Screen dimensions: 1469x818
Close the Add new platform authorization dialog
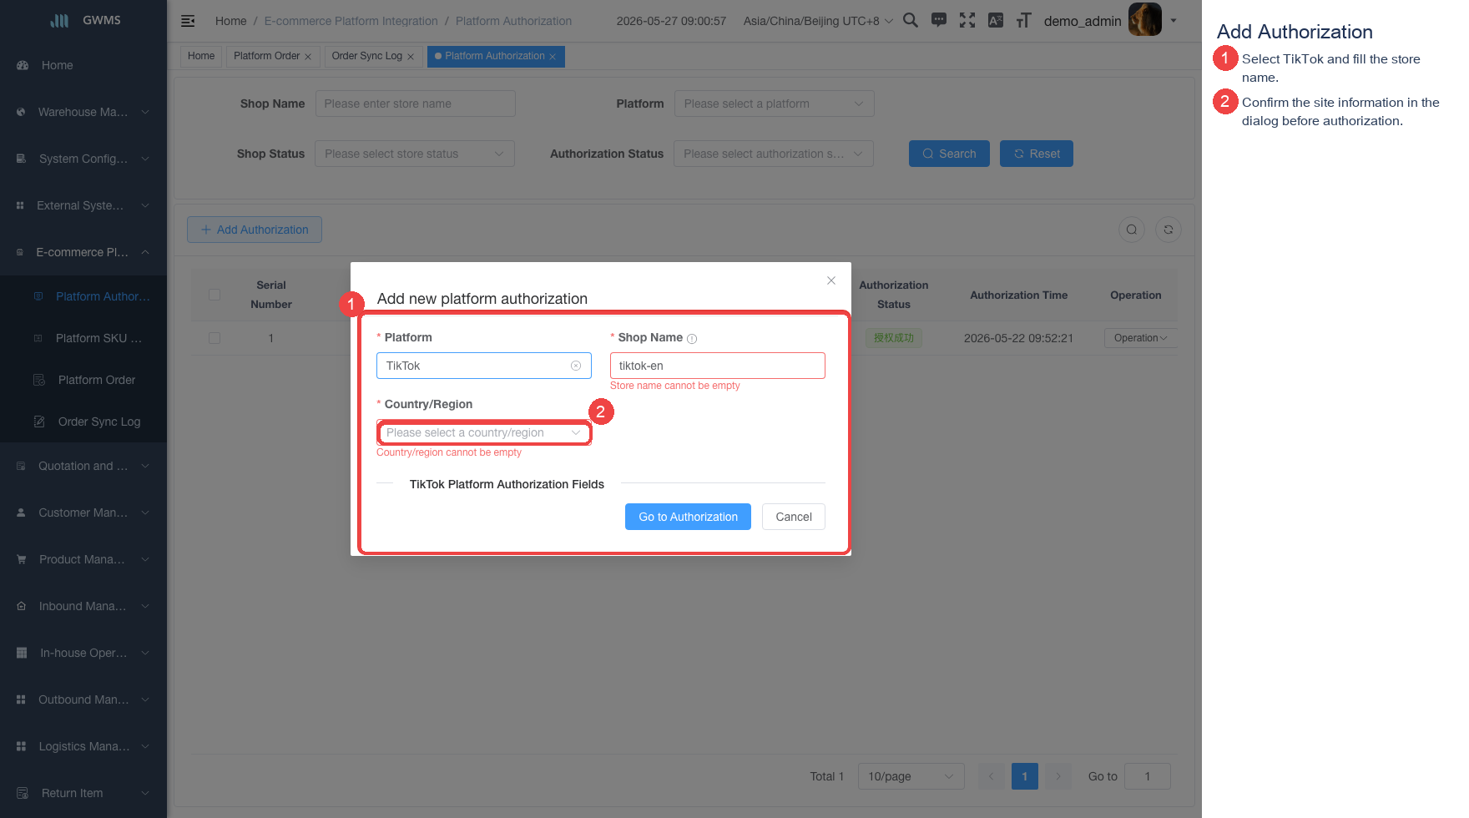point(831,280)
